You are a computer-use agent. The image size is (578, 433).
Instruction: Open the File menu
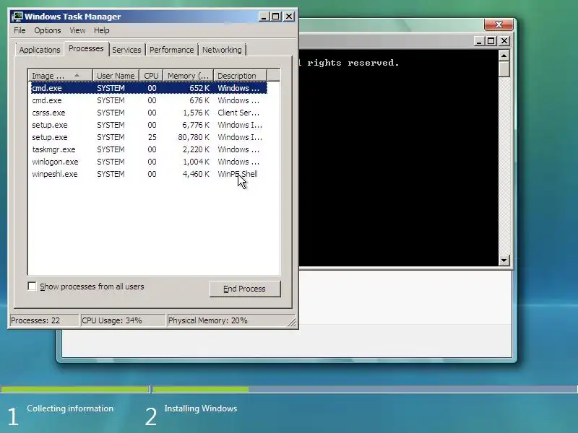[x=20, y=30]
